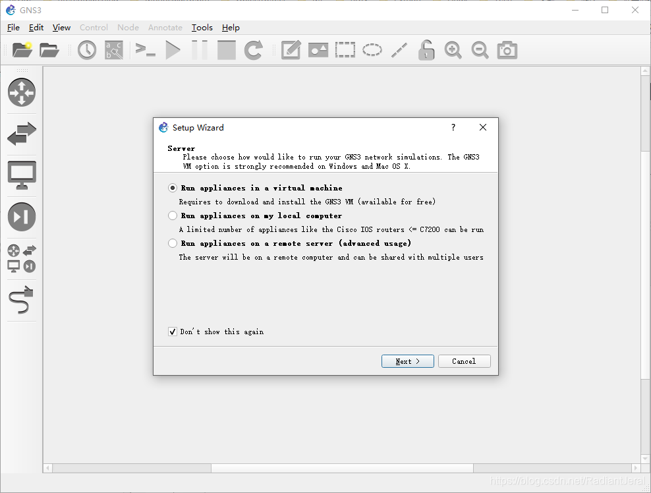Browse switches in the device sidebar
This screenshot has height=493, width=651.
[x=22, y=134]
